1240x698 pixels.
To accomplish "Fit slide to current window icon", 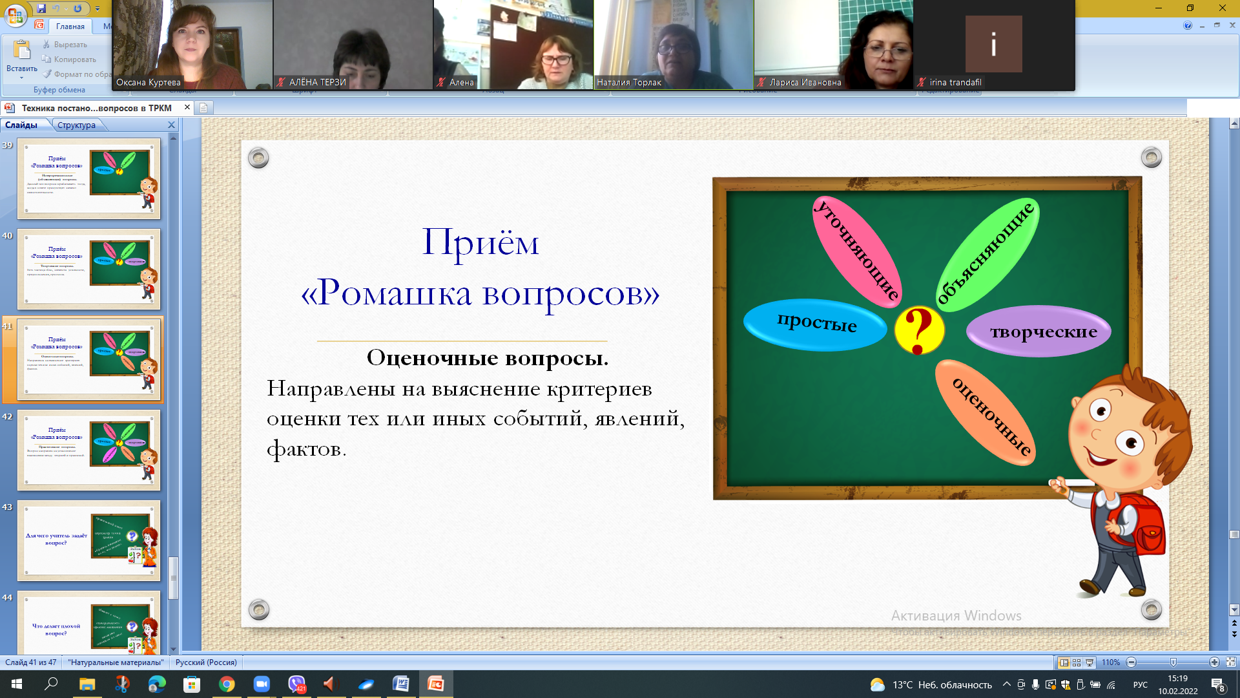I will [x=1231, y=662].
